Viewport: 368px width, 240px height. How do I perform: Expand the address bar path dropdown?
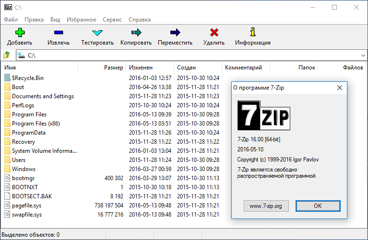click(363, 56)
